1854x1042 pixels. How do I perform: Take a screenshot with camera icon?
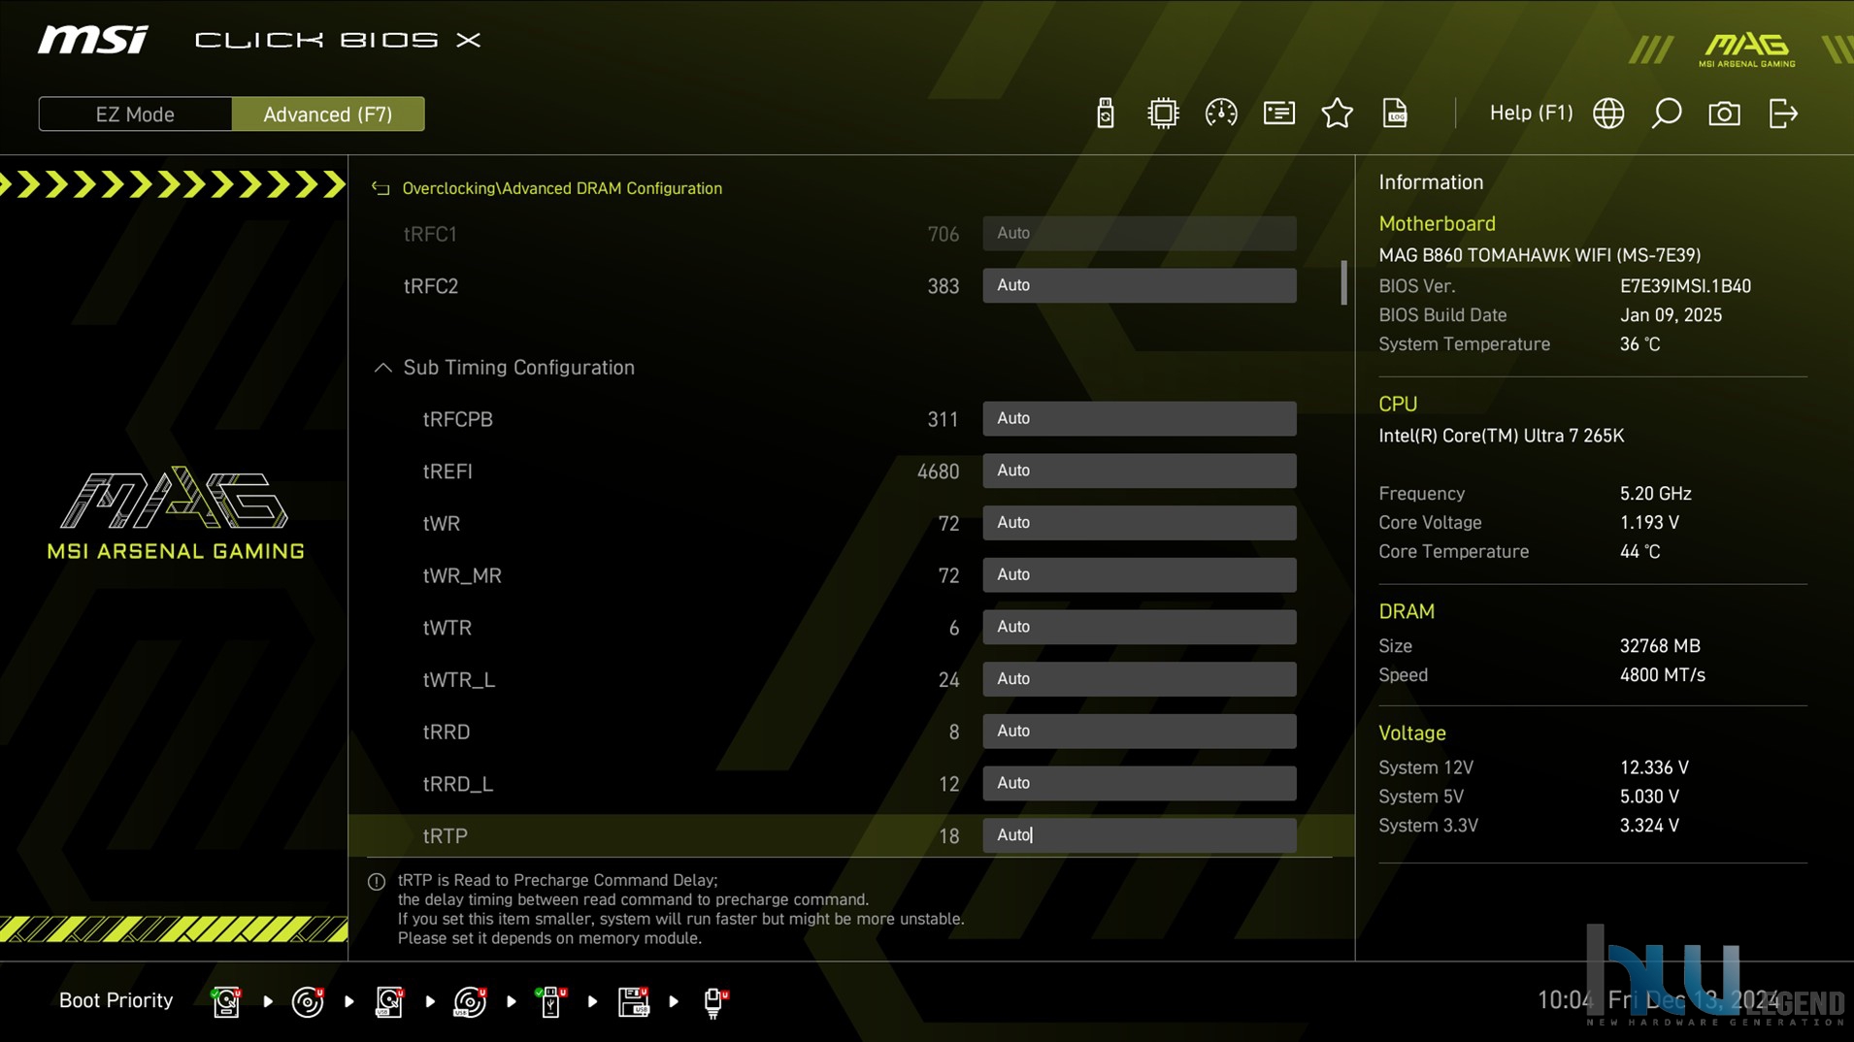click(1724, 114)
